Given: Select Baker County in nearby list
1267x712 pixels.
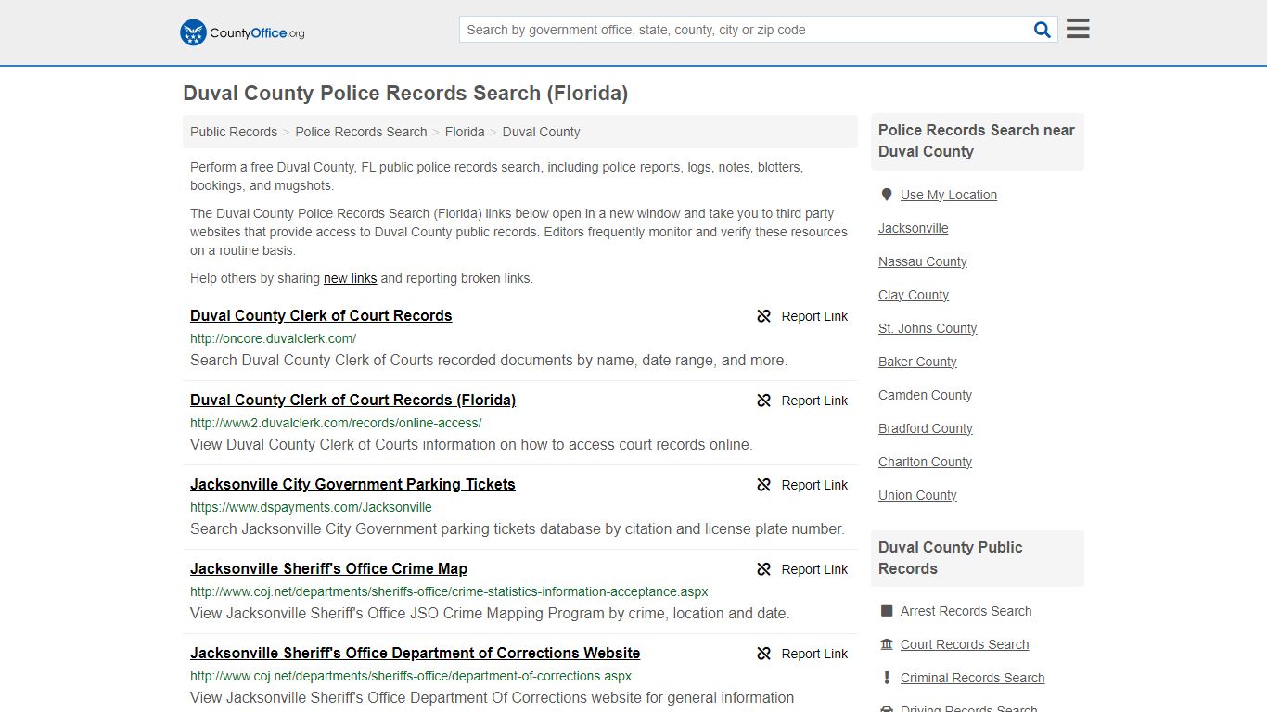Looking at the screenshot, I should coord(917,362).
